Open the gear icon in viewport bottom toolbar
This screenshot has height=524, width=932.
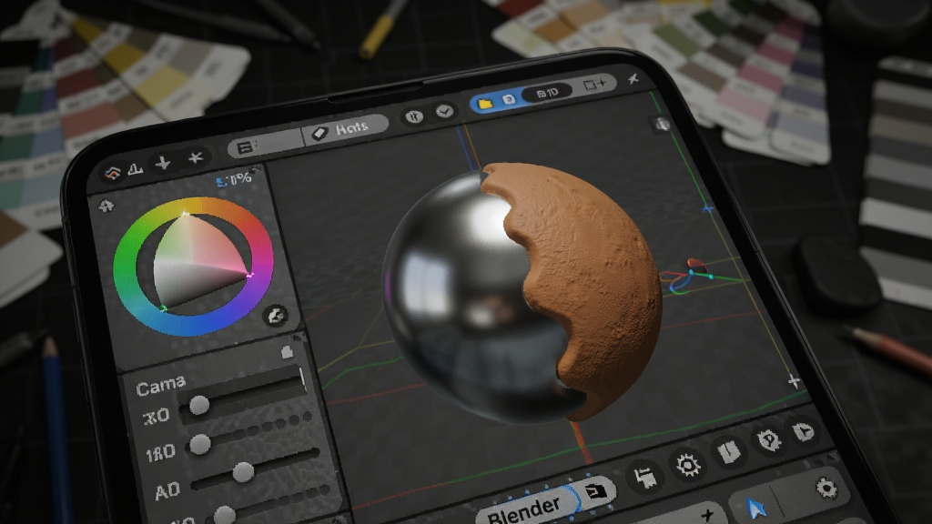click(x=688, y=465)
